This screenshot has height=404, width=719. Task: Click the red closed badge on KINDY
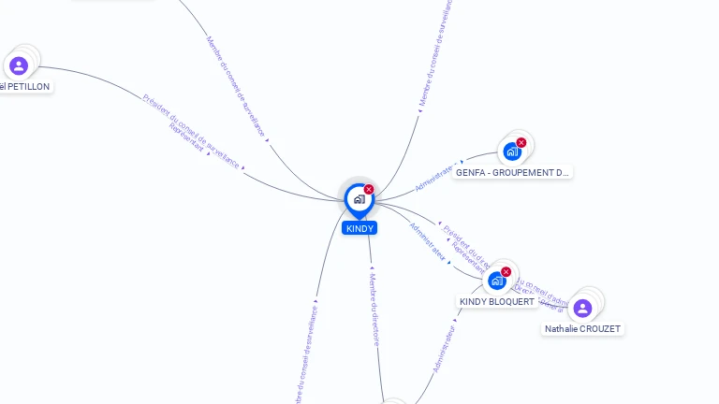click(369, 190)
